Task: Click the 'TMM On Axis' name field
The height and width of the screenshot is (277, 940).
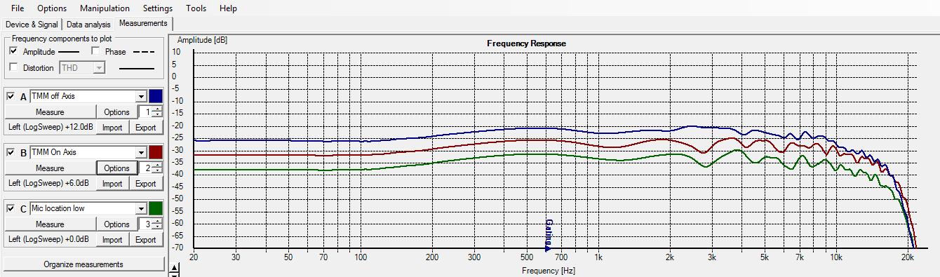Action: point(83,152)
